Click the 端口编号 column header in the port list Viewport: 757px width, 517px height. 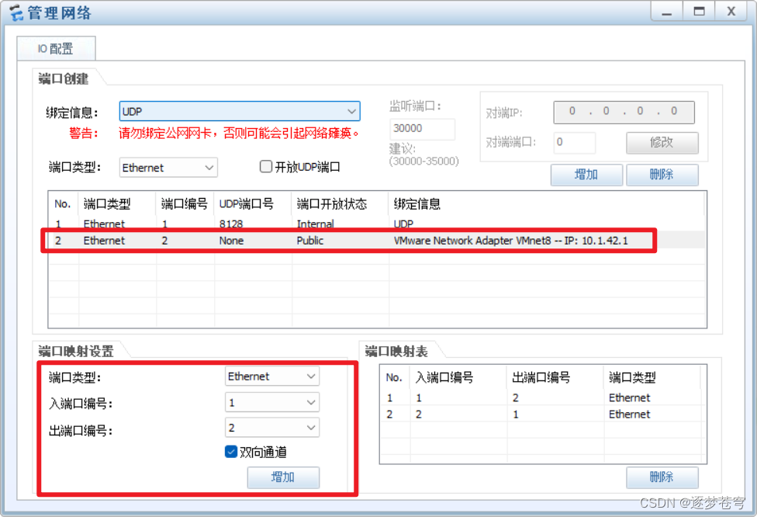[185, 204]
